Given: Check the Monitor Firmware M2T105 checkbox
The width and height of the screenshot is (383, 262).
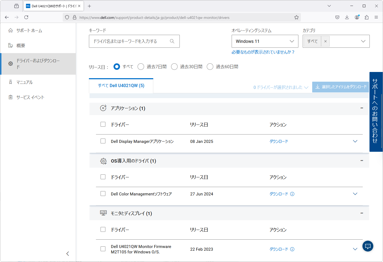Looking at the screenshot, I should coord(103,249).
